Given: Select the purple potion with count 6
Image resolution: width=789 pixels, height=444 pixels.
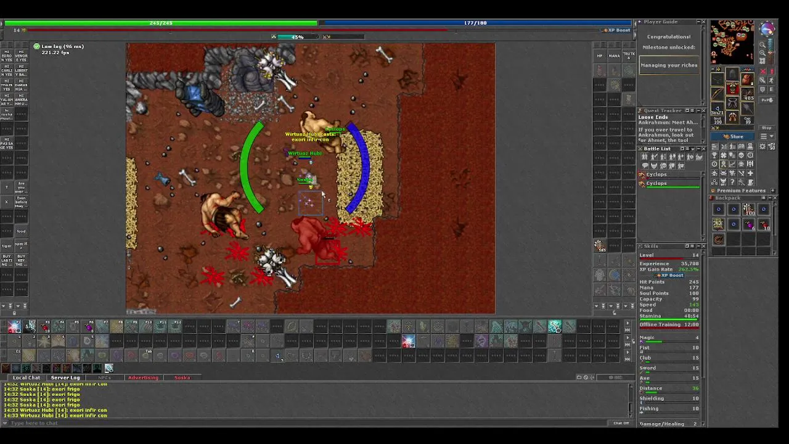Looking at the screenshot, I should [x=748, y=224].
